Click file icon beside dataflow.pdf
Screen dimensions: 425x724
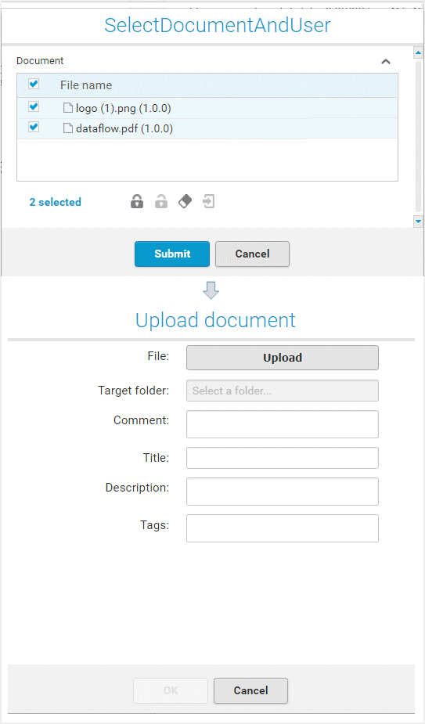[68, 128]
